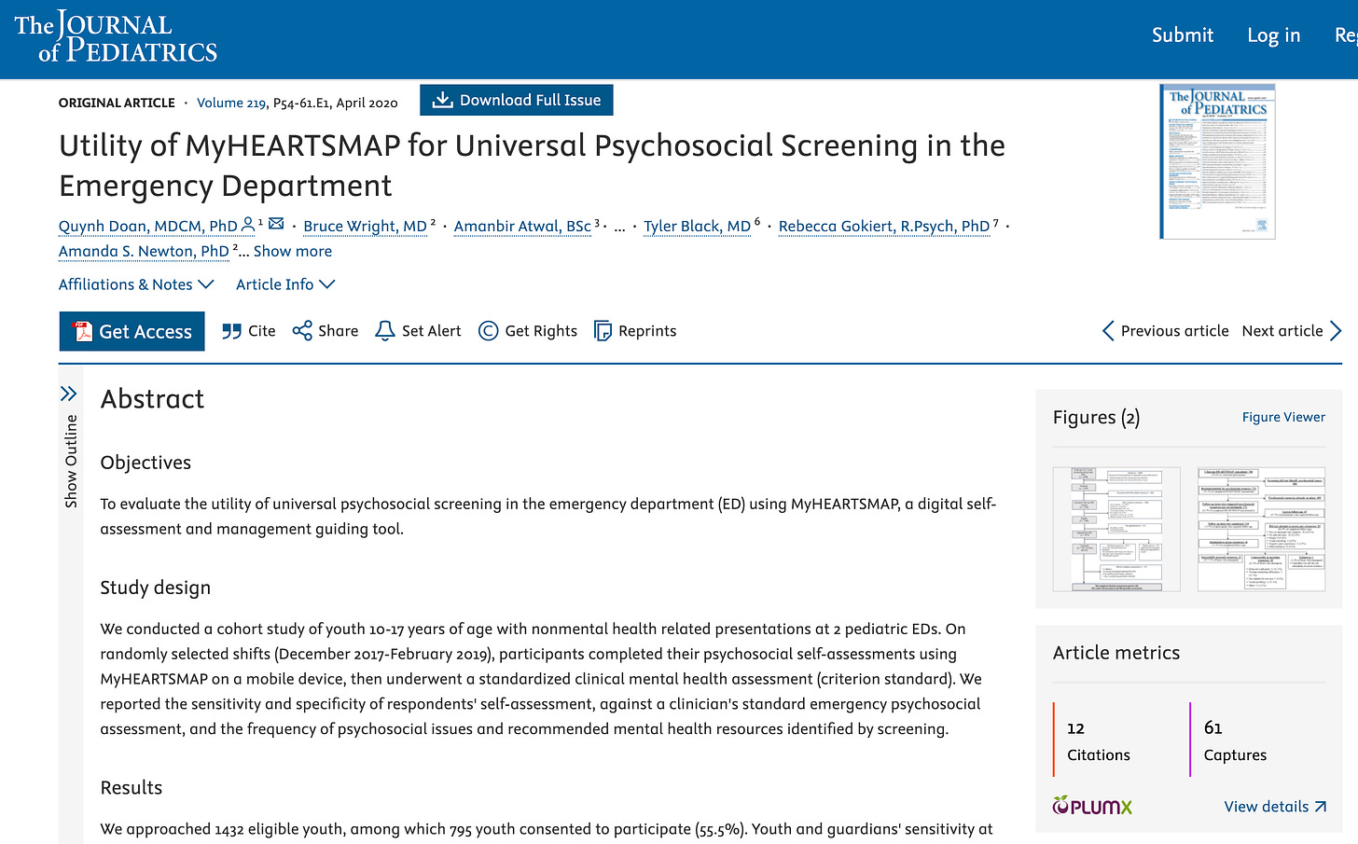The height and width of the screenshot is (844, 1358).
Task: Click the vertical Show Outline label
Action: coord(71,462)
